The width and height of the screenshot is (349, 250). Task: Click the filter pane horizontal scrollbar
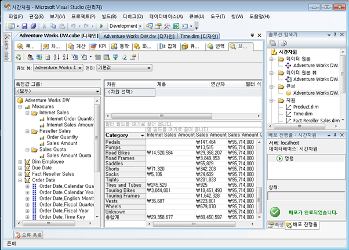(x=162, y=116)
